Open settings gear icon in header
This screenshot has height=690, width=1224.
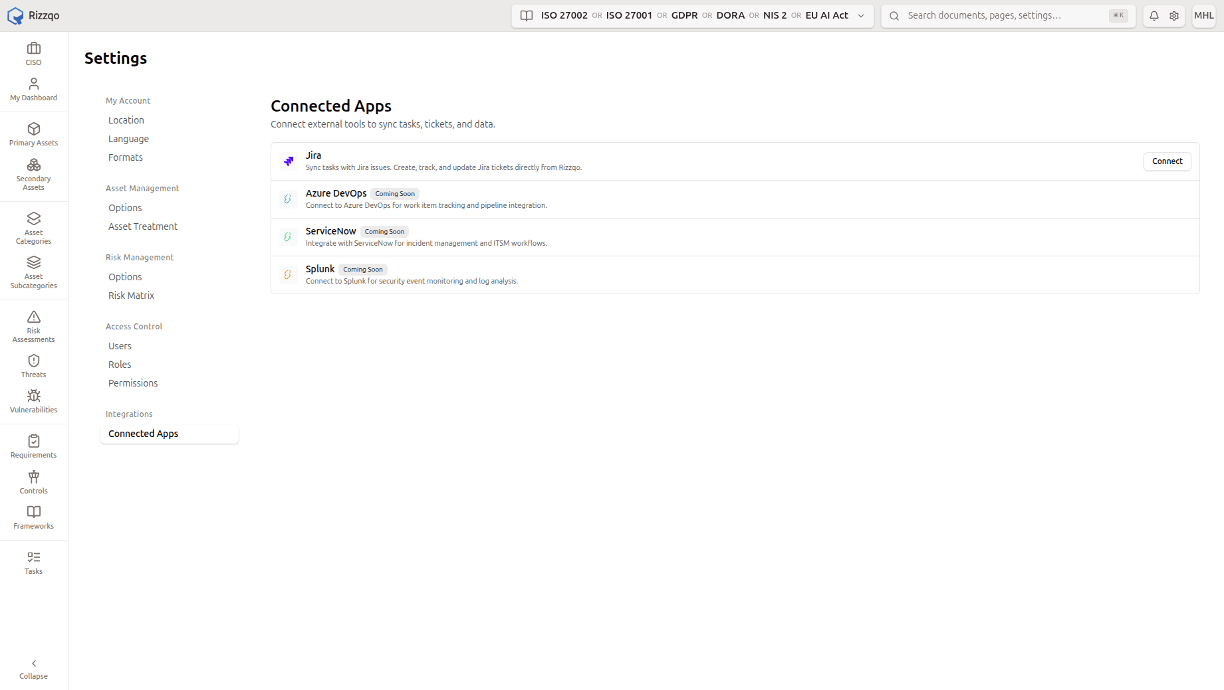point(1174,15)
